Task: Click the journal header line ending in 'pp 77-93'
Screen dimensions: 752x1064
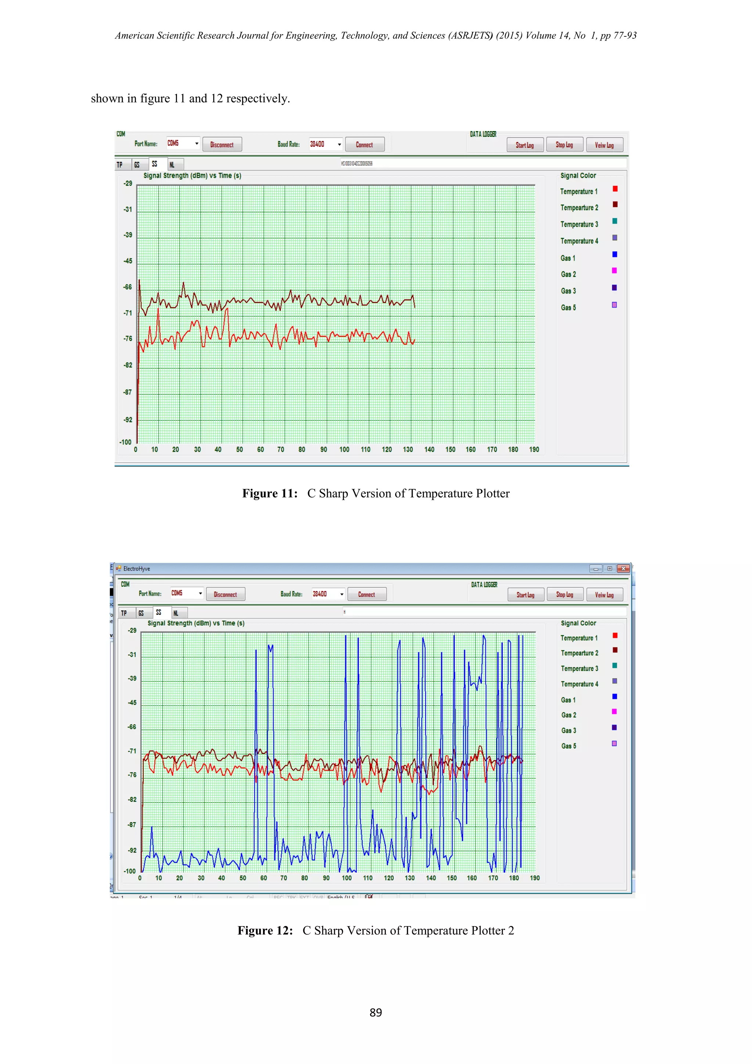Action: pyautogui.click(x=376, y=36)
